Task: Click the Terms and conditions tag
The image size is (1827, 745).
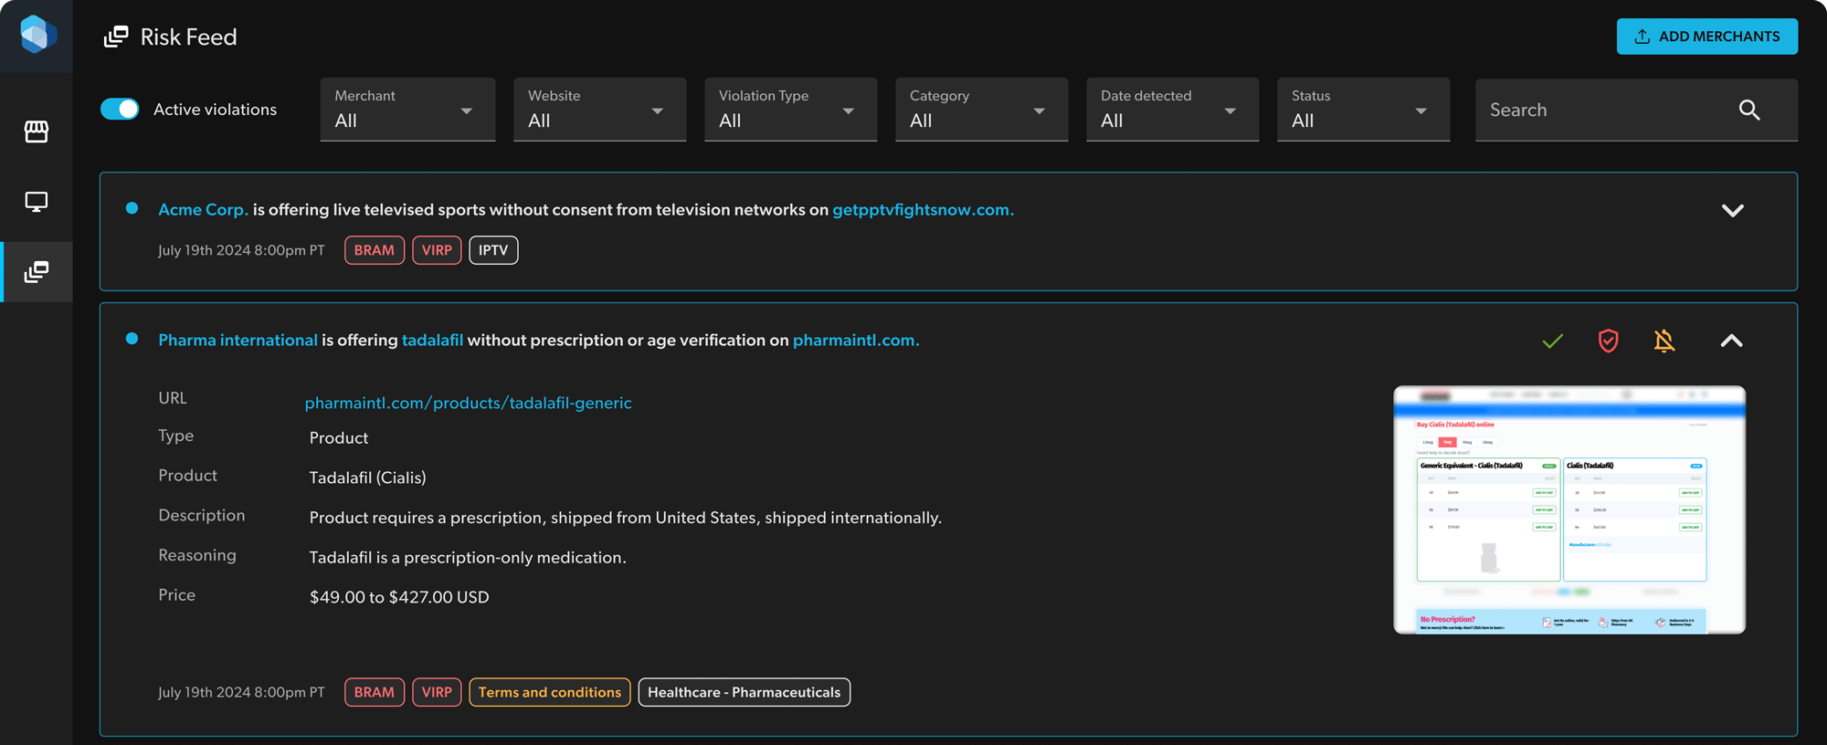Action: [x=549, y=692]
